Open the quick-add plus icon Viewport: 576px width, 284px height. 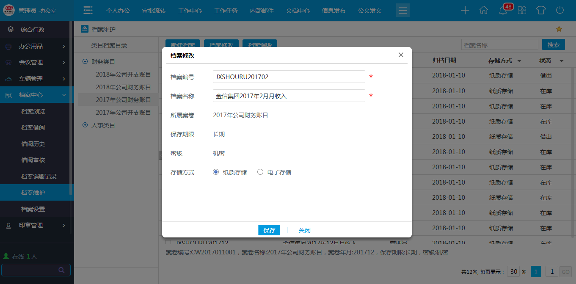465,10
